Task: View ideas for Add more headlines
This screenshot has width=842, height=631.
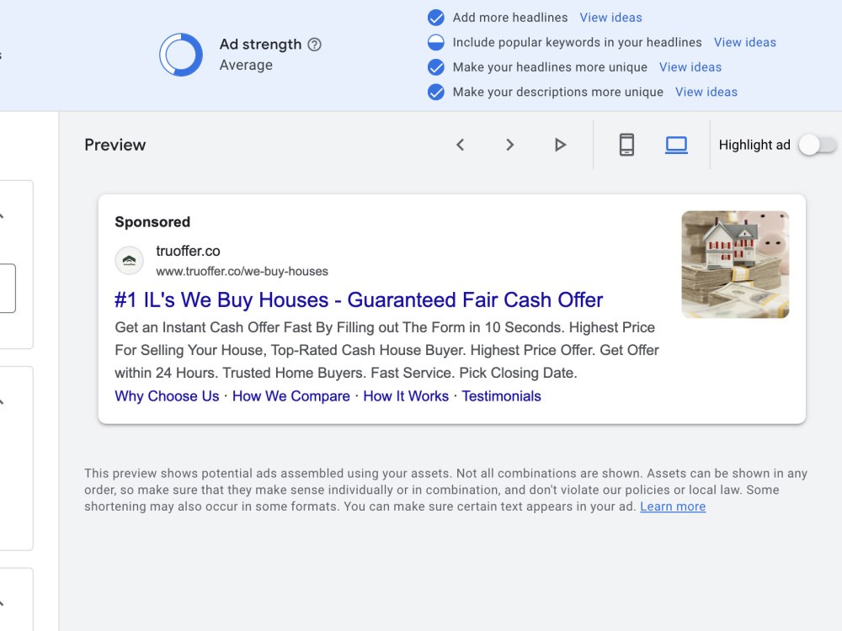Action: [x=610, y=18]
